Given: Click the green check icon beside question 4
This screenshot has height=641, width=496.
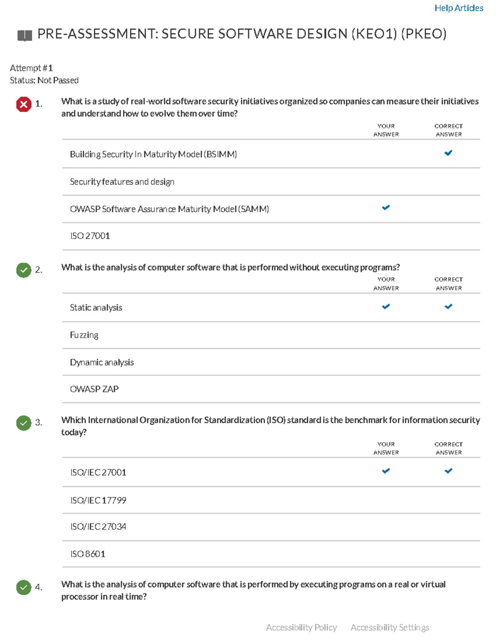Looking at the screenshot, I should coord(24,588).
